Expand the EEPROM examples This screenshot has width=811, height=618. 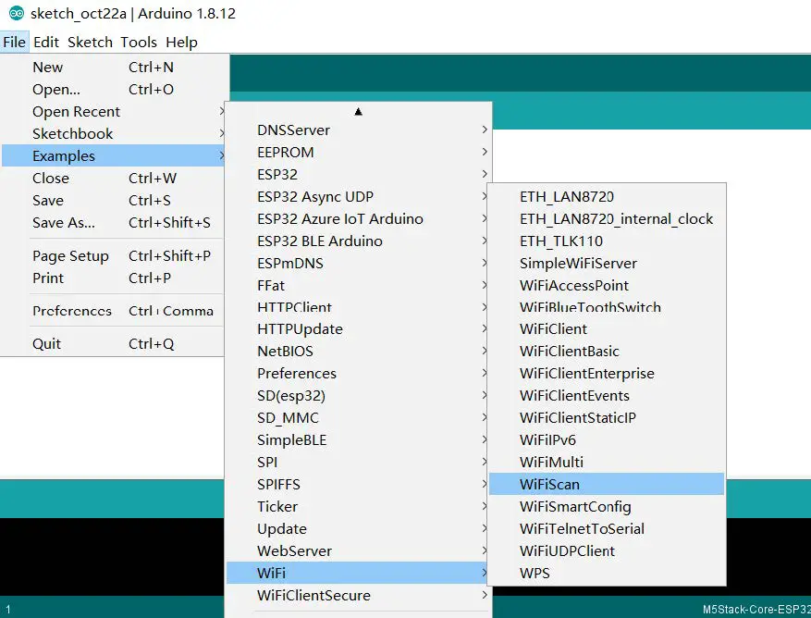(359, 152)
